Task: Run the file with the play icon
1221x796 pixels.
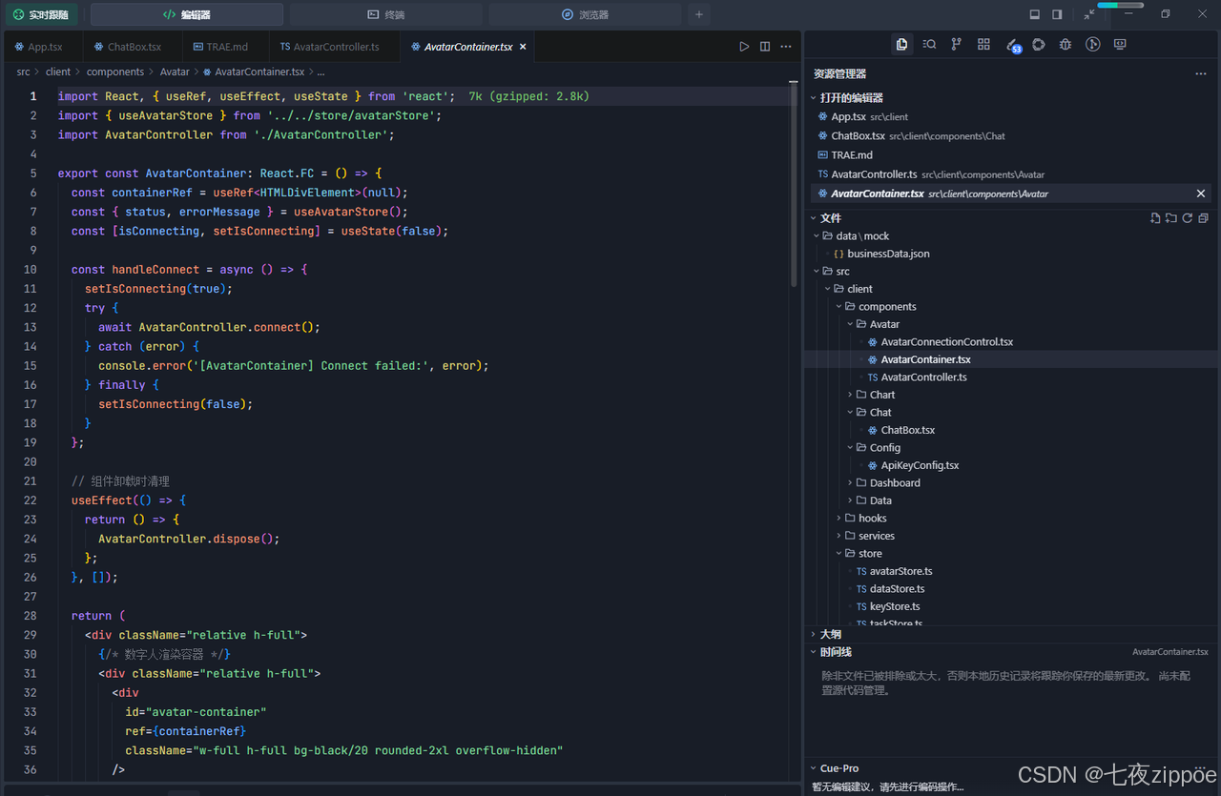Action: pyautogui.click(x=744, y=46)
